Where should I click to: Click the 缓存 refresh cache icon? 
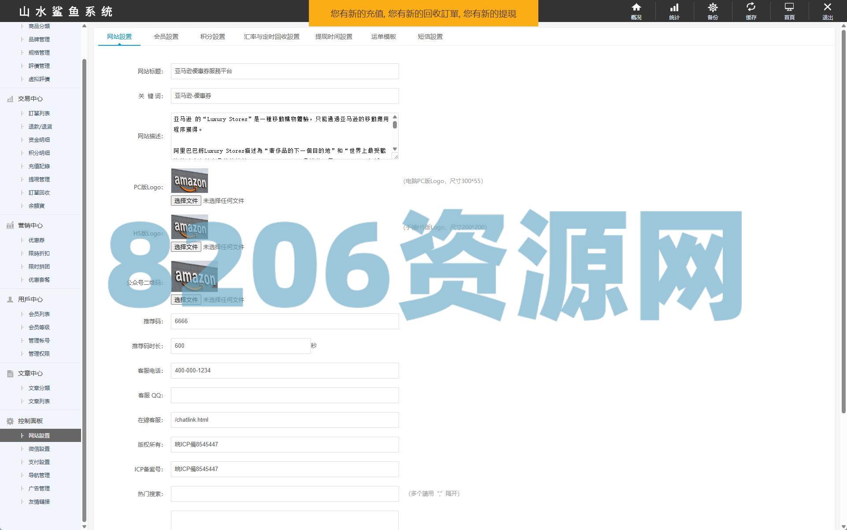click(751, 7)
